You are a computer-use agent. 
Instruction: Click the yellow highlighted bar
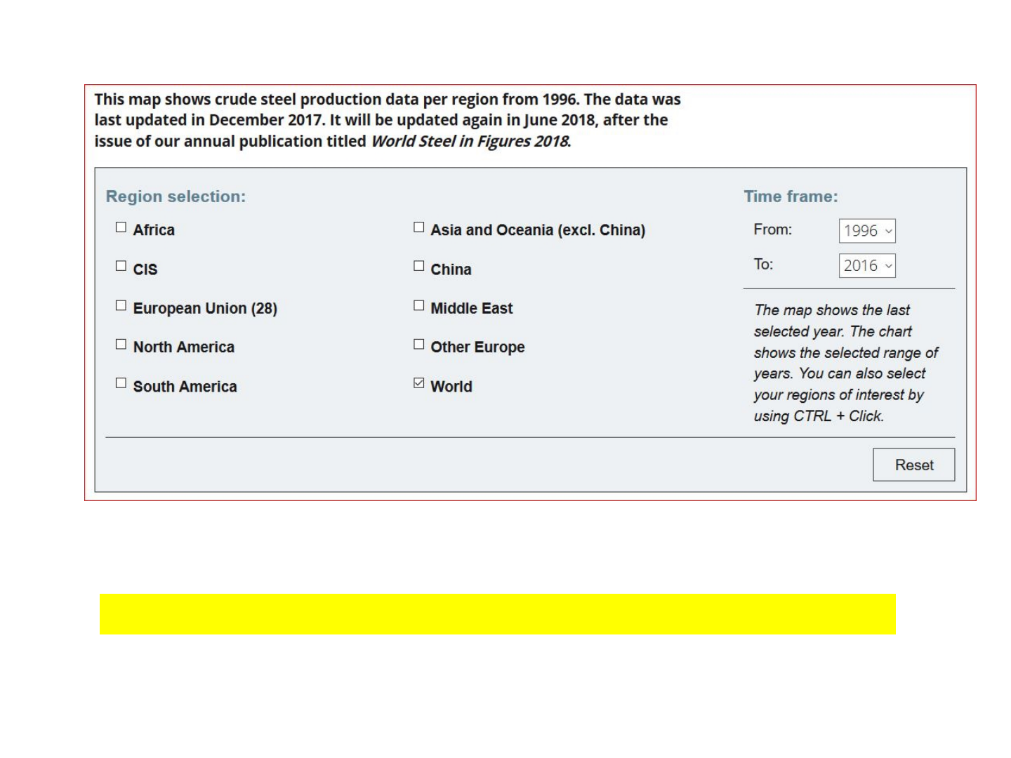pyautogui.click(x=497, y=614)
